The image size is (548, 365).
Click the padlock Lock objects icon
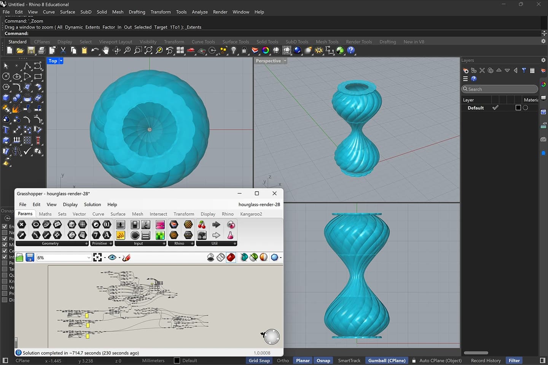coord(244,50)
